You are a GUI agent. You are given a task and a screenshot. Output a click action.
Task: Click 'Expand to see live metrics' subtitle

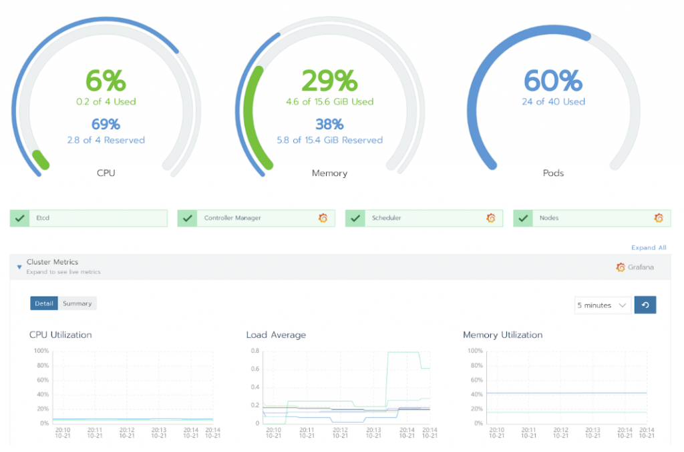point(63,272)
